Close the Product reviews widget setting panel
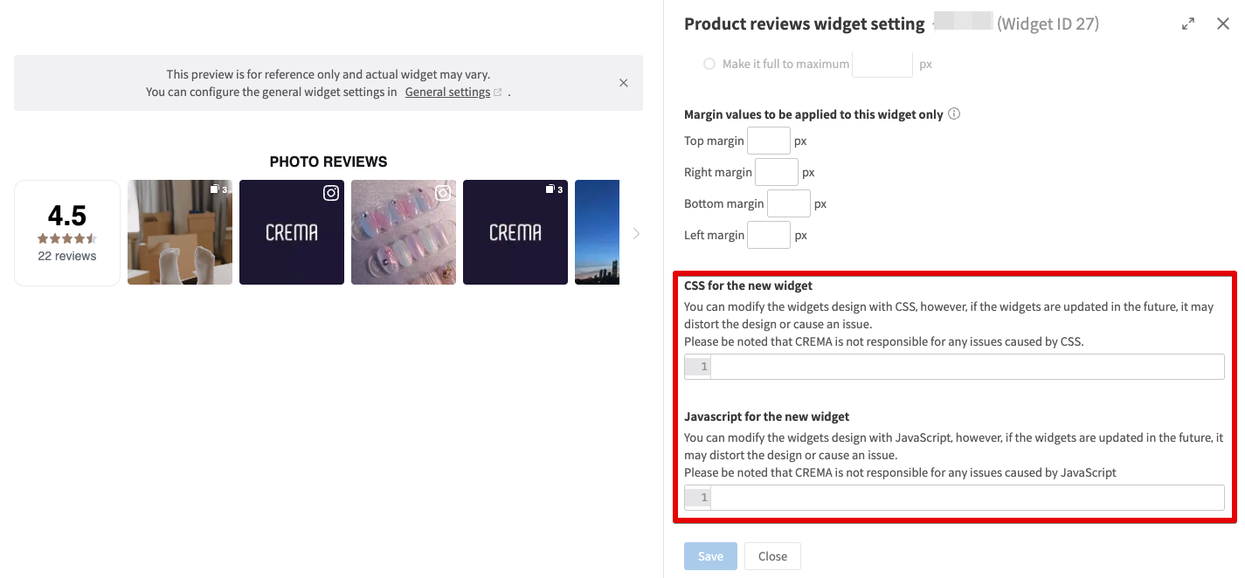The image size is (1245, 578). [1223, 24]
